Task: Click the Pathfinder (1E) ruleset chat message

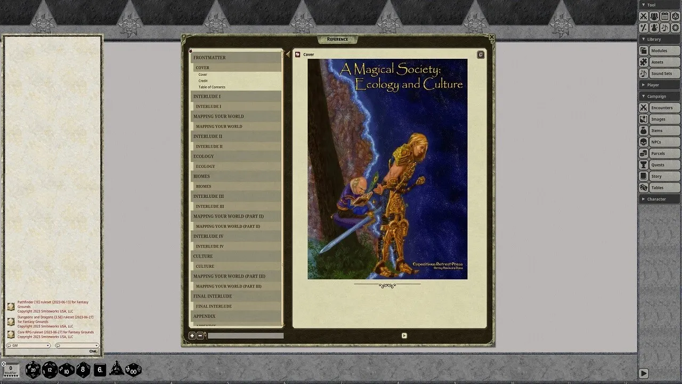Action: (x=53, y=307)
